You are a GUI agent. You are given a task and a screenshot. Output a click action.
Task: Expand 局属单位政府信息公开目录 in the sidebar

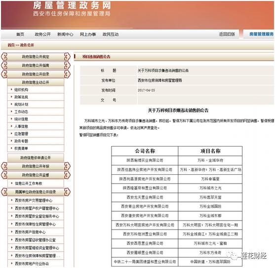click(36, 192)
